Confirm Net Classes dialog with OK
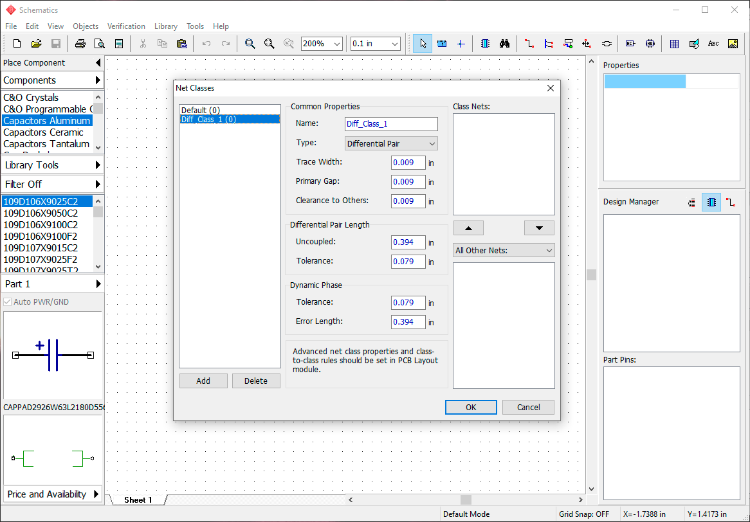This screenshot has height=522, width=750. (471, 408)
